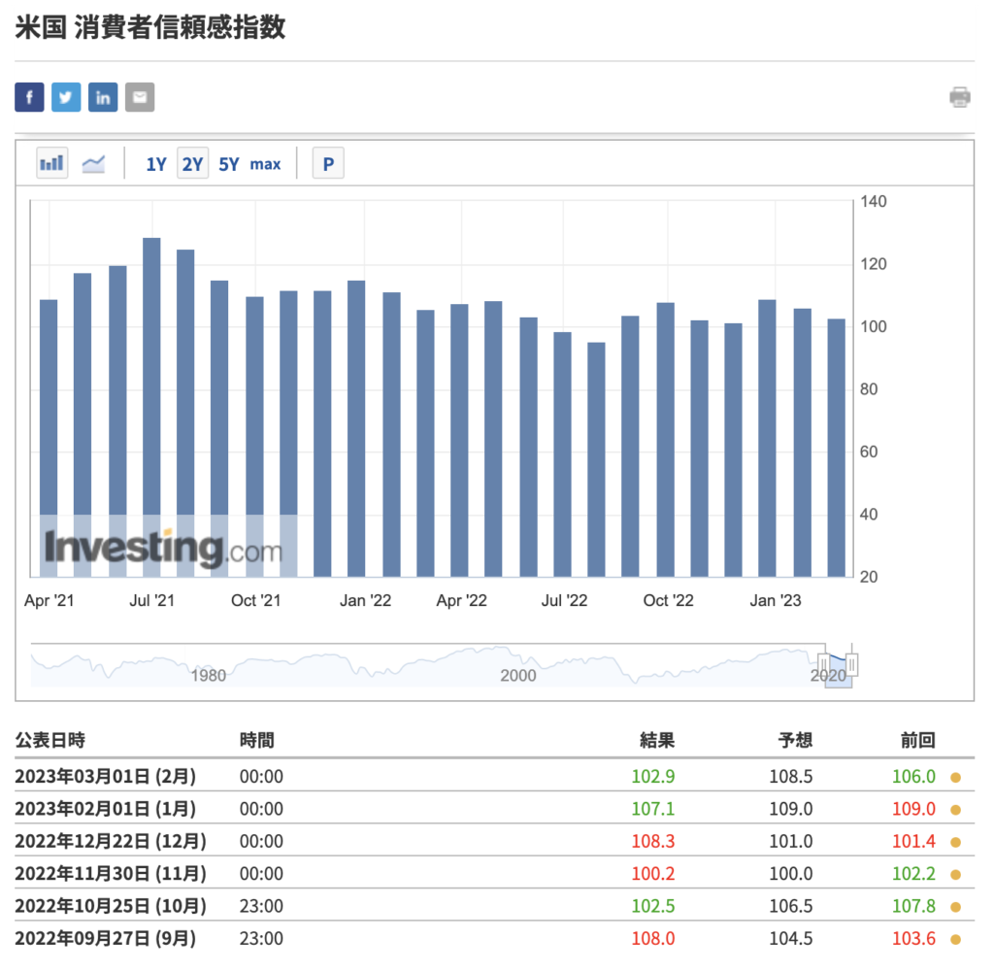Select the 2022年10月25日 (10月) row date
The image size is (994, 972).
[111, 905]
